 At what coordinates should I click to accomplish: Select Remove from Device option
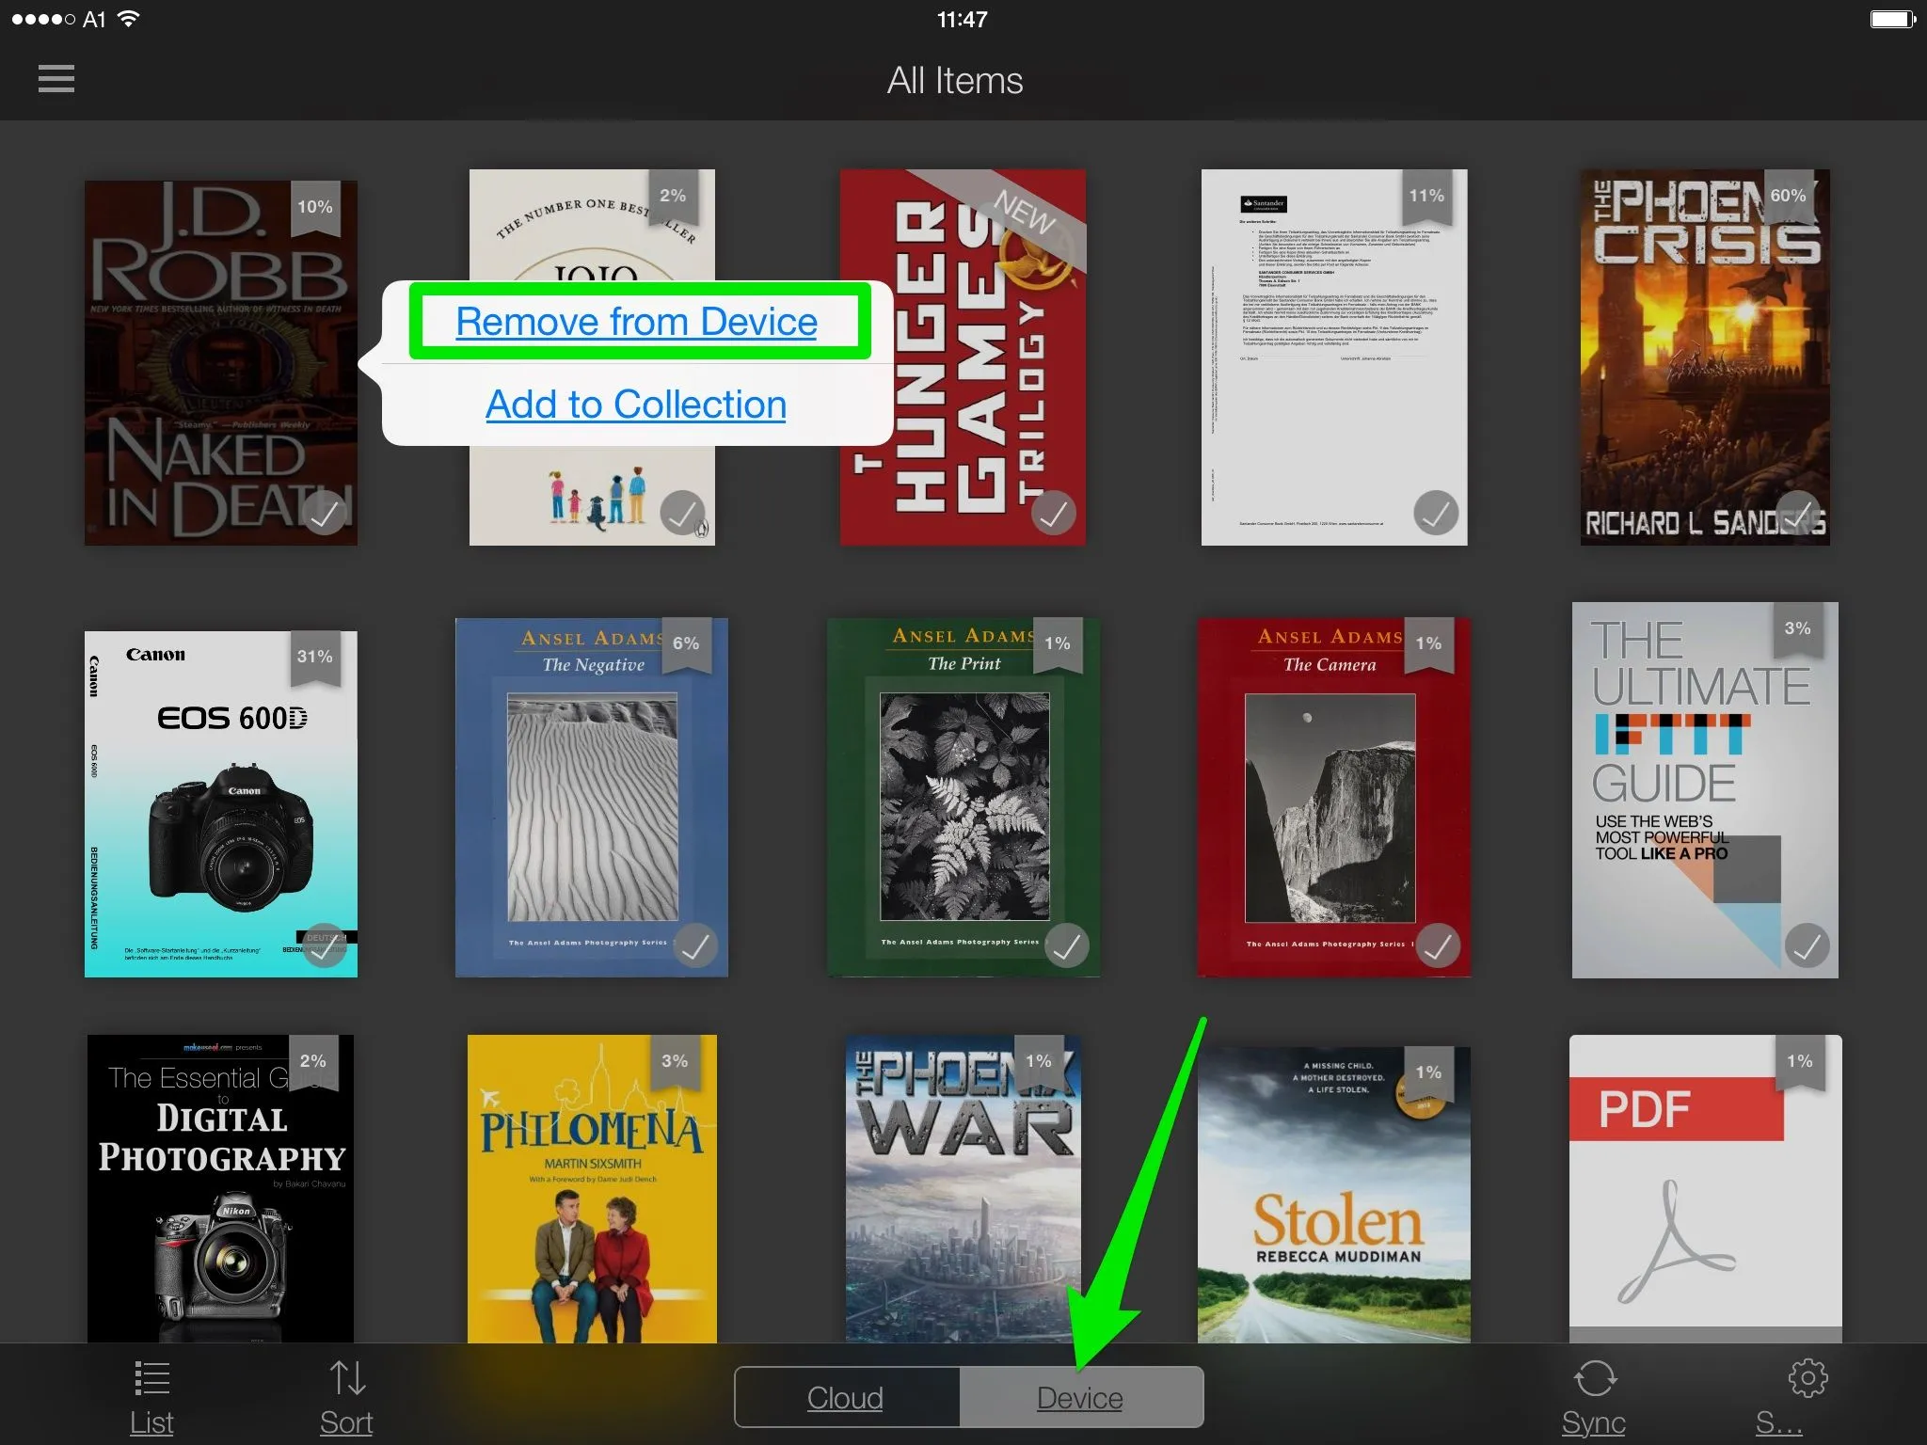coord(637,322)
